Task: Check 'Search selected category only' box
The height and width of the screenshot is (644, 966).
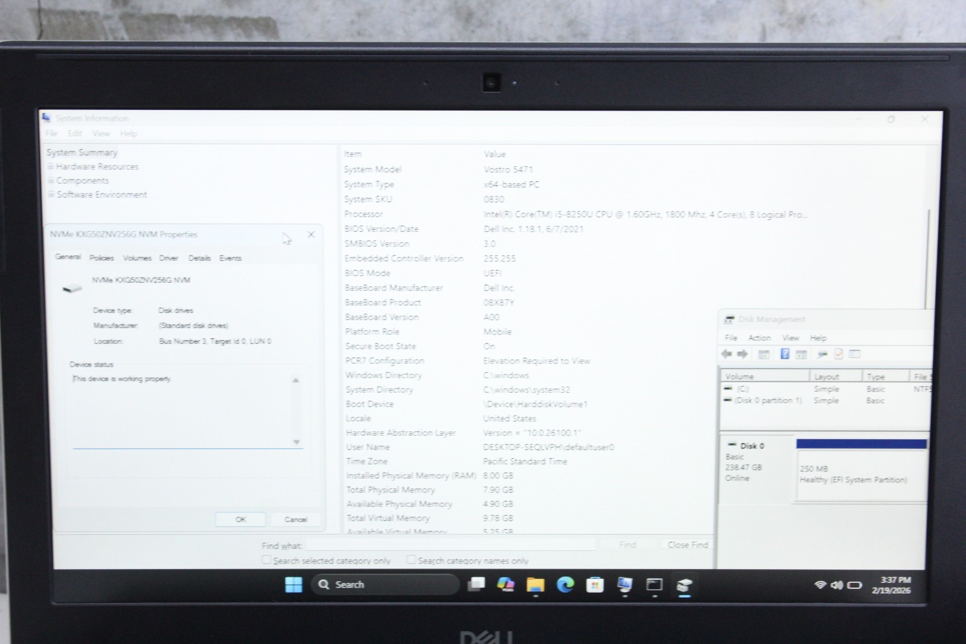Action: (266, 560)
